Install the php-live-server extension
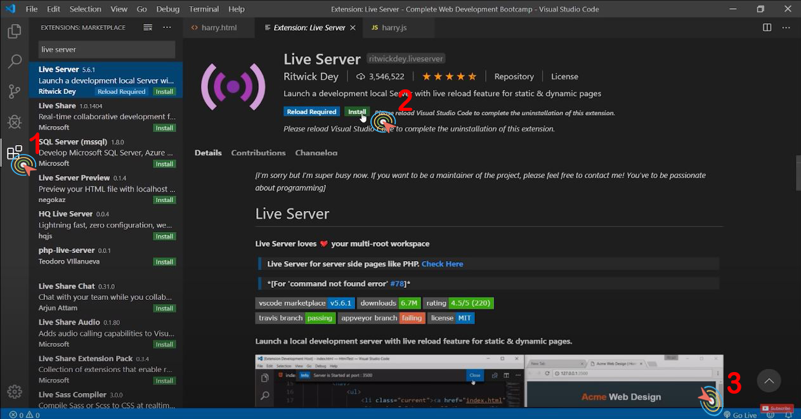801x419 pixels. (164, 262)
